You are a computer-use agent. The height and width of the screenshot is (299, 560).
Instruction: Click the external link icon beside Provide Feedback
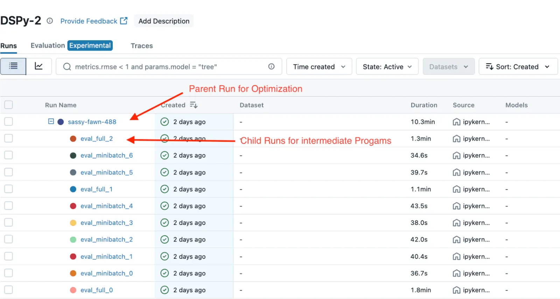point(124,21)
